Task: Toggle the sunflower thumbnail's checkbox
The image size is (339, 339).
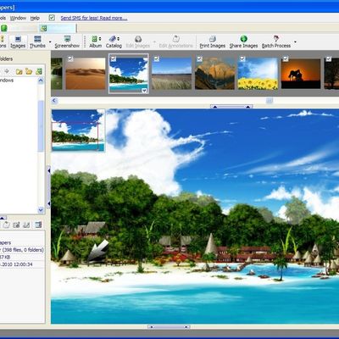Action: 242,58
